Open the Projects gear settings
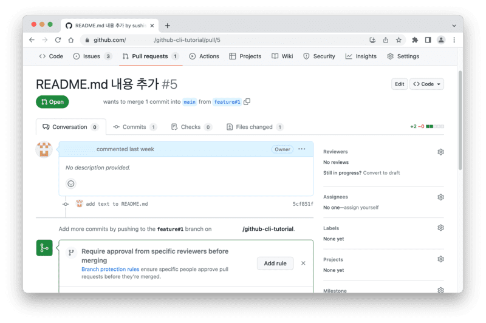Screen dimensions: 486x323 coord(440,259)
